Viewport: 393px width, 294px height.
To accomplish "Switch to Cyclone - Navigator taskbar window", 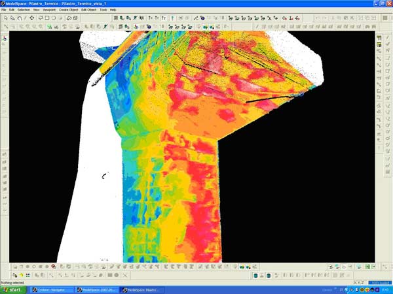I will tap(51, 289).
